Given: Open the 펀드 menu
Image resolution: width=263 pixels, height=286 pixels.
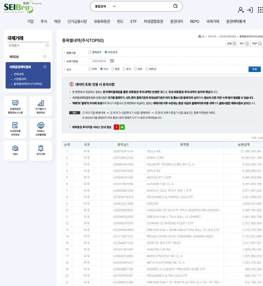Looking at the screenshot, I should pyautogui.click(x=120, y=21).
